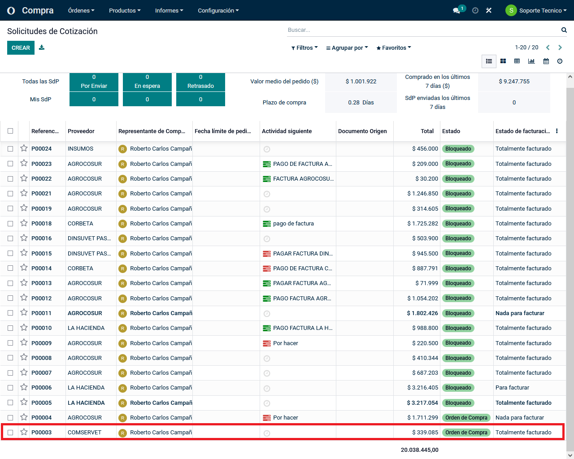
Task: Click the green Bloqueado badge on P00024
Action: [458, 149]
